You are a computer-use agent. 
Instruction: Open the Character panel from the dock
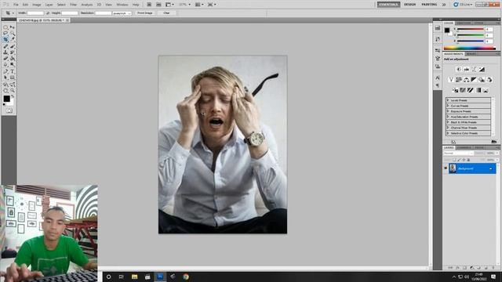[438, 78]
